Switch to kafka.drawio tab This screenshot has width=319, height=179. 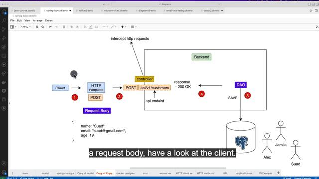pos(86,11)
